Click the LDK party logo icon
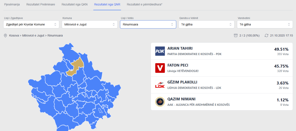The width and height of the screenshot is (296, 131). [160, 85]
